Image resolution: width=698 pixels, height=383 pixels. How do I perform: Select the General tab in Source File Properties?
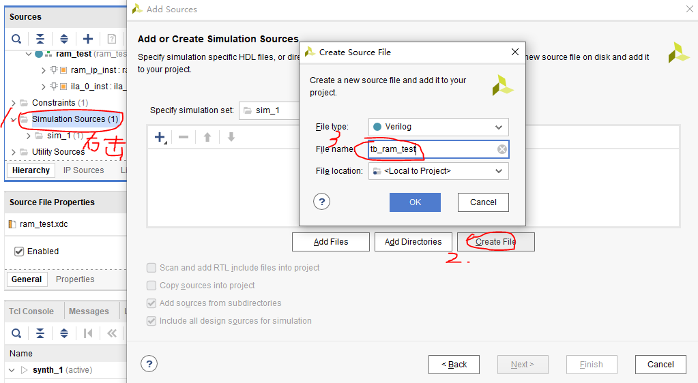click(27, 279)
